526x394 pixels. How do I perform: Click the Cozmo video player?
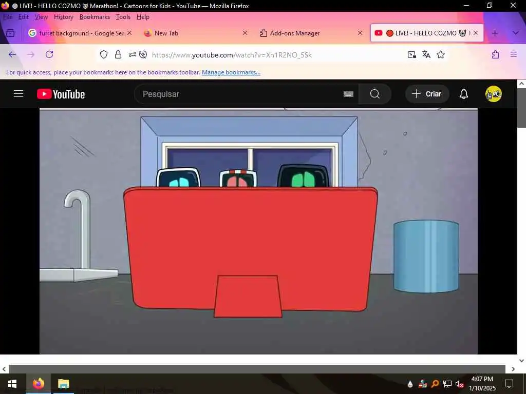point(258,231)
